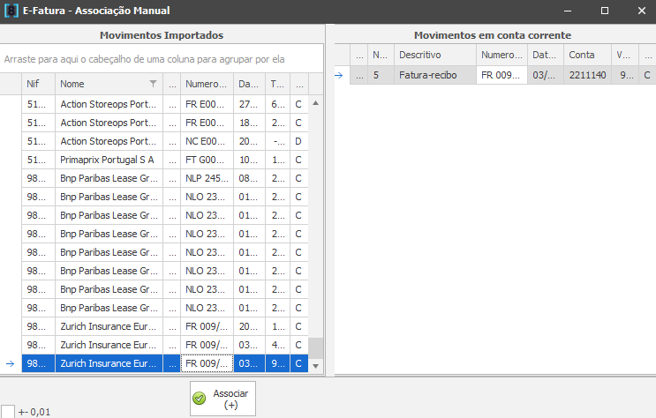Click the row arrow beside Fatura-recibo
The image size is (656, 418).
[x=338, y=76]
